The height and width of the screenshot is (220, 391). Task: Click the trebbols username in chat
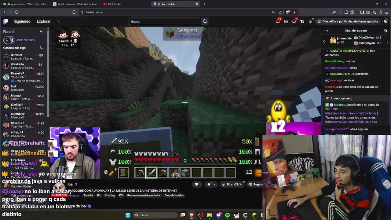[331, 87]
